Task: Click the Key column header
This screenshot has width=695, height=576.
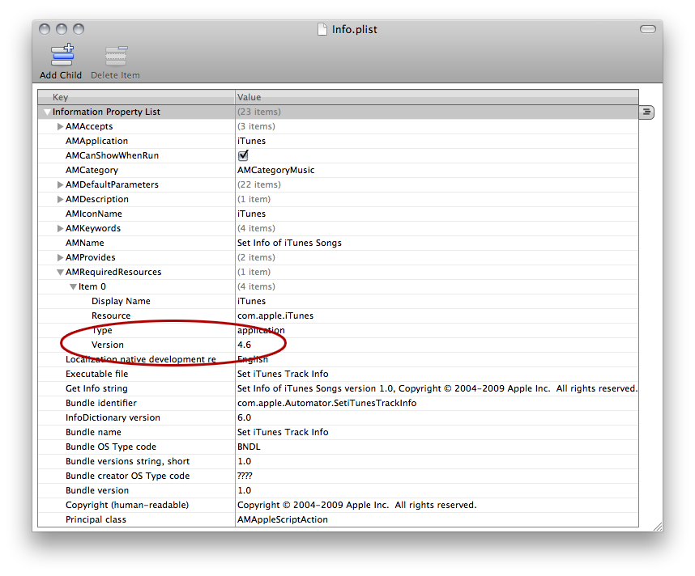Action: point(136,97)
